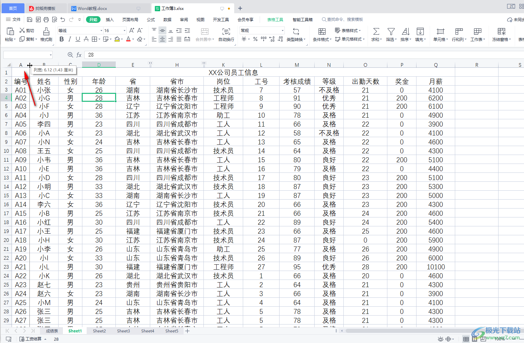524x343 pixels.
Task: Switch to 页面布局 ribbon tab
Action: tap(130, 19)
